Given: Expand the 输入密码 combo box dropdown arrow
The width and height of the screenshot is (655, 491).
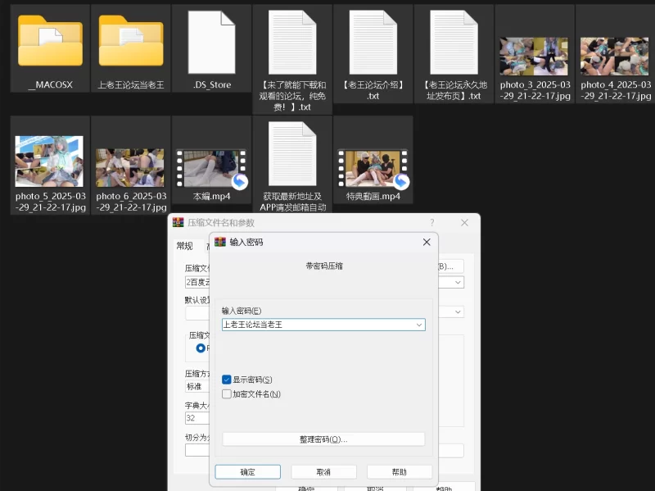Looking at the screenshot, I should pos(419,325).
